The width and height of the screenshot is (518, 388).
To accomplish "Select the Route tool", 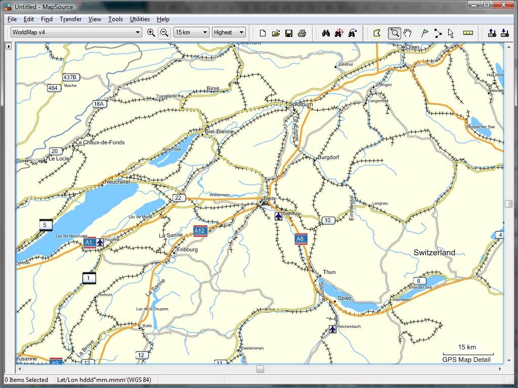I will tap(438, 33).
